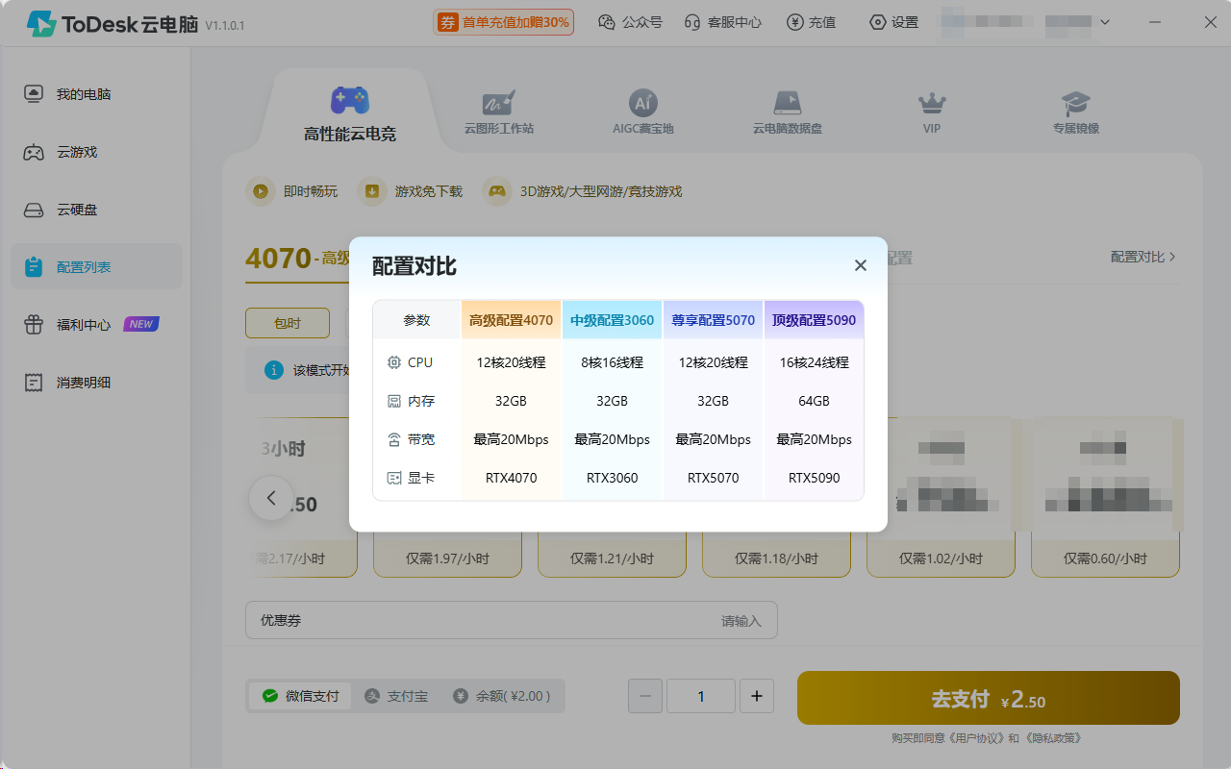This screenshot has height=769, width=1231.
Task: Click the 尊享配置5070 column header
Action: coord(713,320)
